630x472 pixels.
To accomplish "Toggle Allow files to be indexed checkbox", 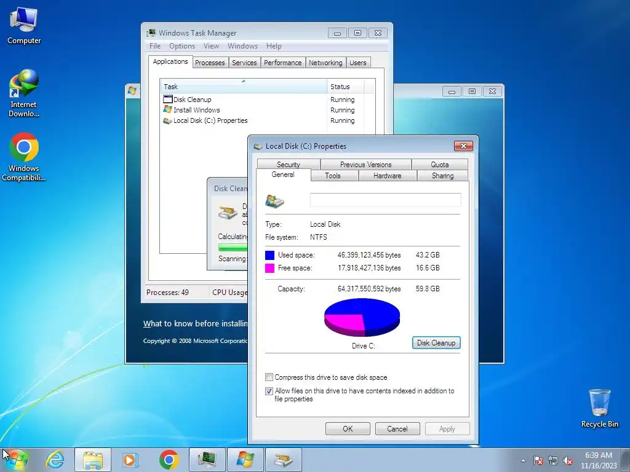I will 269,391.
